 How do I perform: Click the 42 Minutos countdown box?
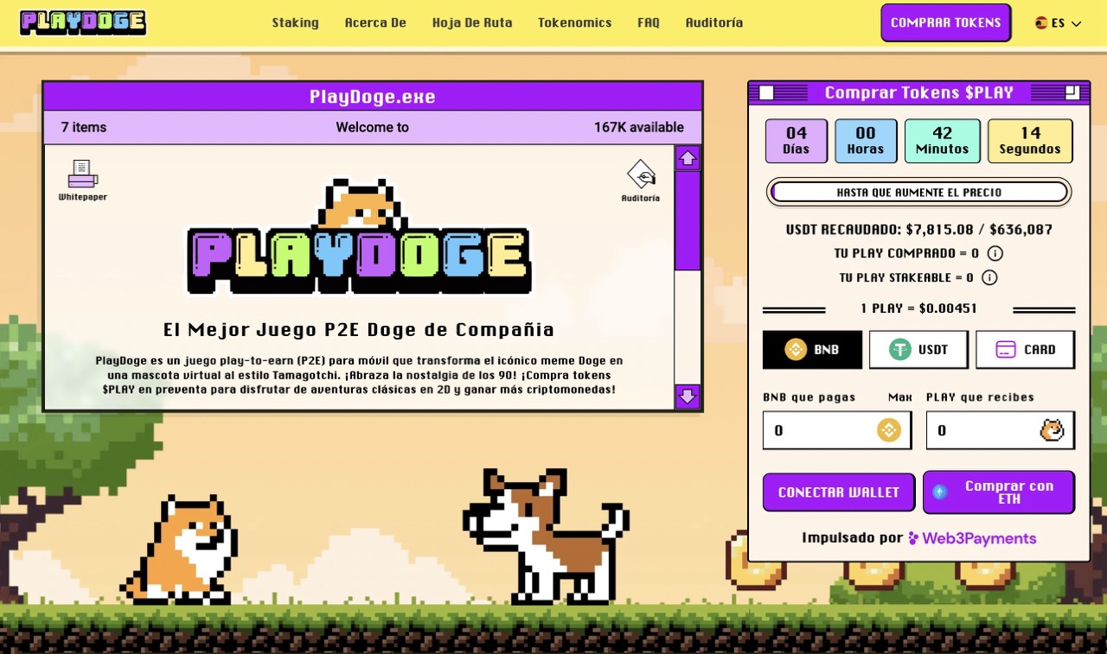pyautogui.click(x=943, y=141)
